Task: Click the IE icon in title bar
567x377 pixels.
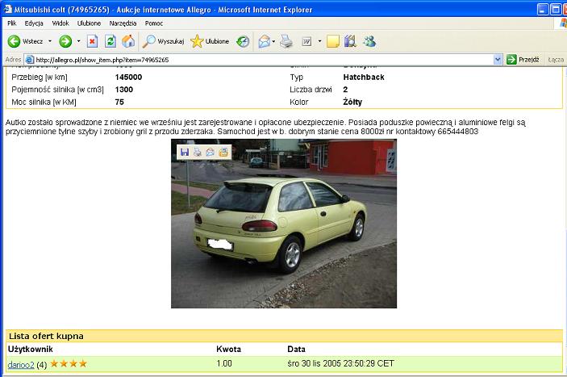Action: (7, 9)
